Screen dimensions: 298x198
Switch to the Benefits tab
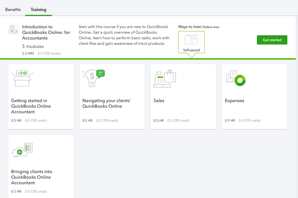click(13, 10)
